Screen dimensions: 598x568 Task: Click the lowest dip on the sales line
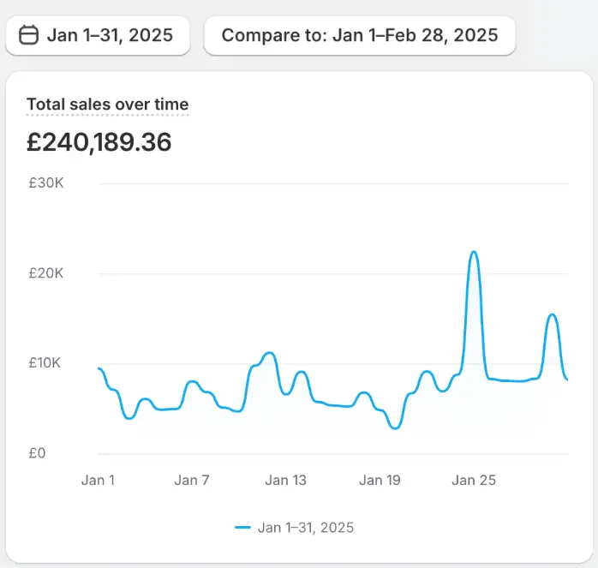point(394,427)
